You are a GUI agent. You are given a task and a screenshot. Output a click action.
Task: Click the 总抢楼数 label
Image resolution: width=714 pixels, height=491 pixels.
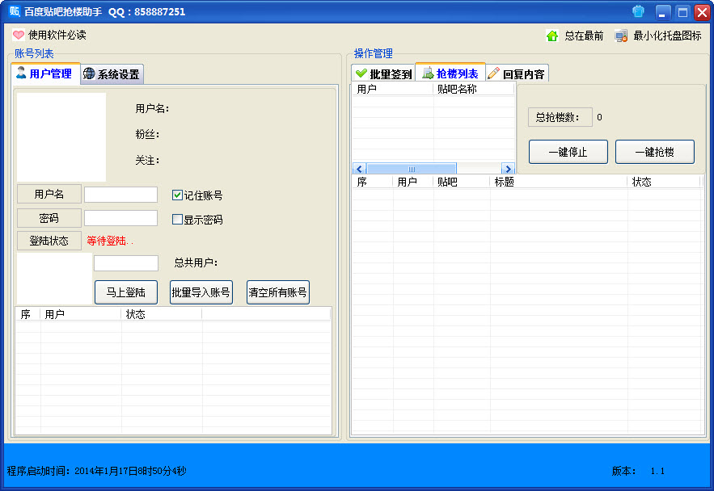(560, 117)
